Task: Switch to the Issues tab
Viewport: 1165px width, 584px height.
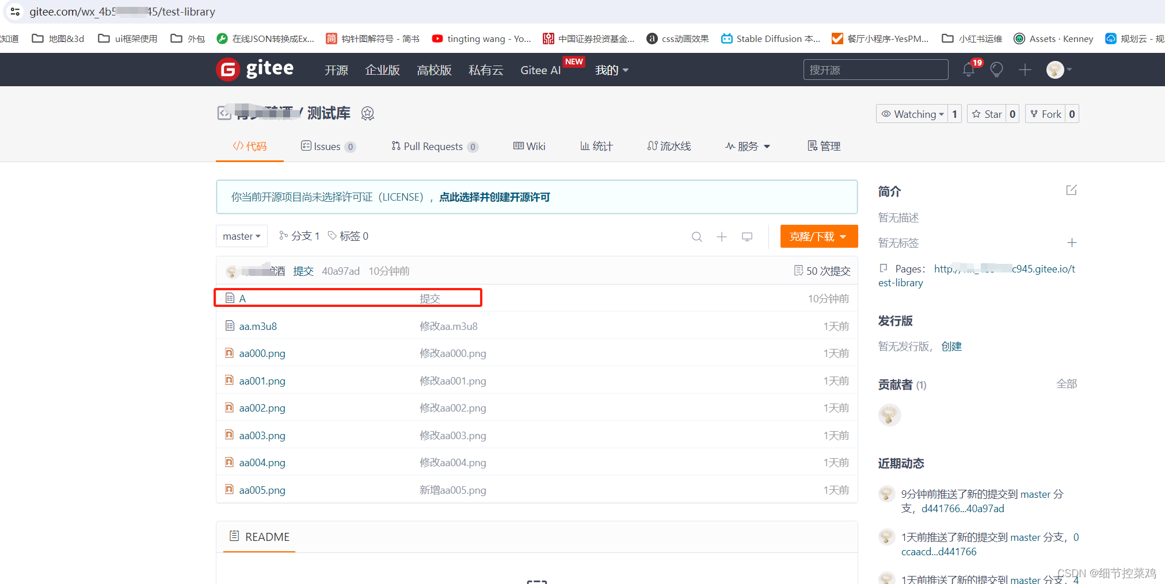Action: (x=328, y=146)
